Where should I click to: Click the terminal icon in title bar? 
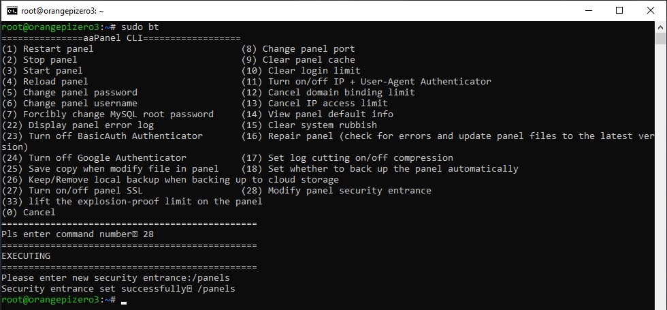(x=12, y=10)
